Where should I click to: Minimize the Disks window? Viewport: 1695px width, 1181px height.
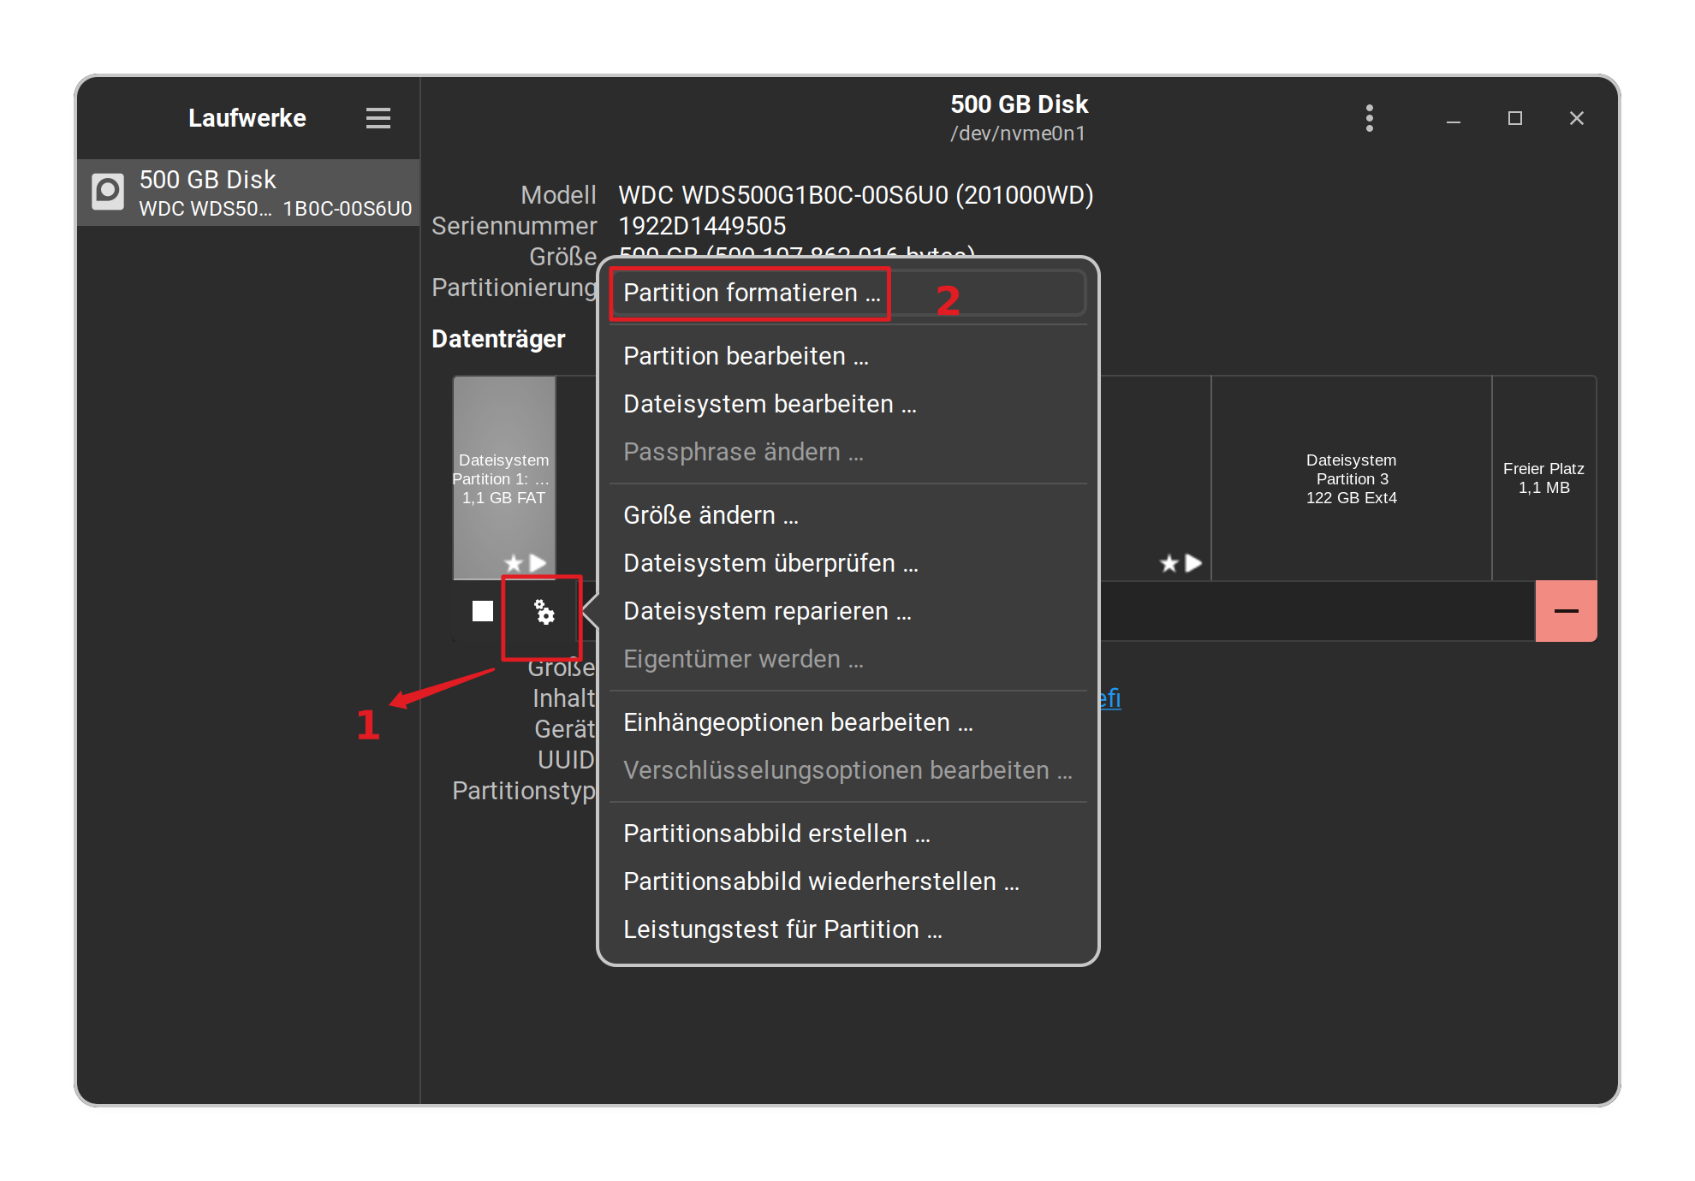(x=1453, y=118)
